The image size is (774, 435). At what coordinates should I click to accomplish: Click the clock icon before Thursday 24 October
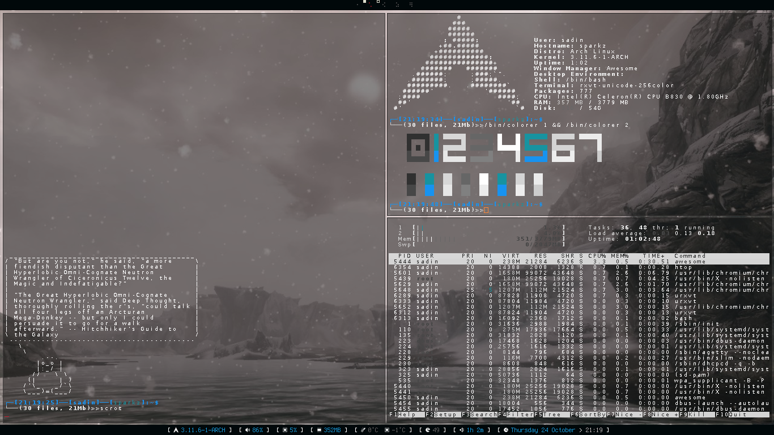[506, 430]
